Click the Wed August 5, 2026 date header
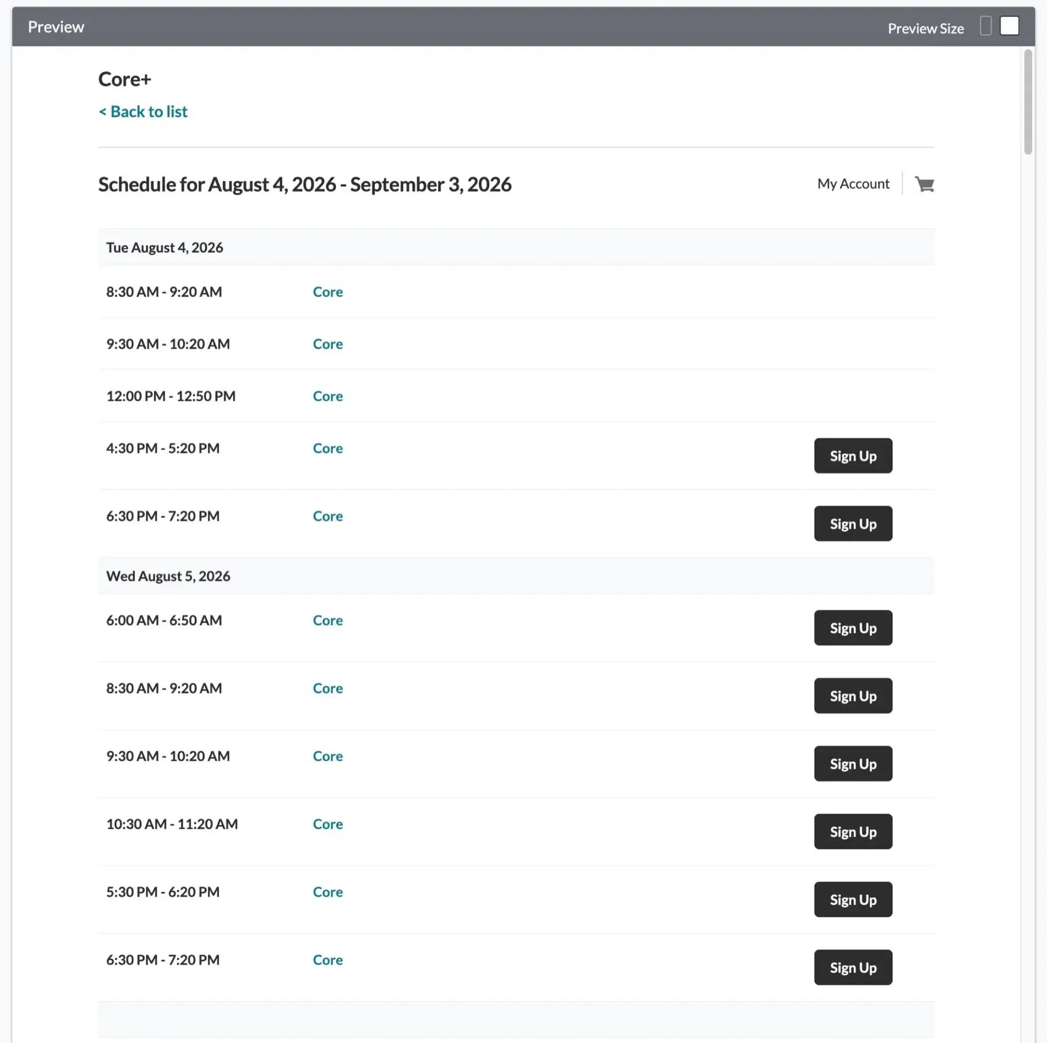This screenshot has height=1043, width=1047. (516, 576)
